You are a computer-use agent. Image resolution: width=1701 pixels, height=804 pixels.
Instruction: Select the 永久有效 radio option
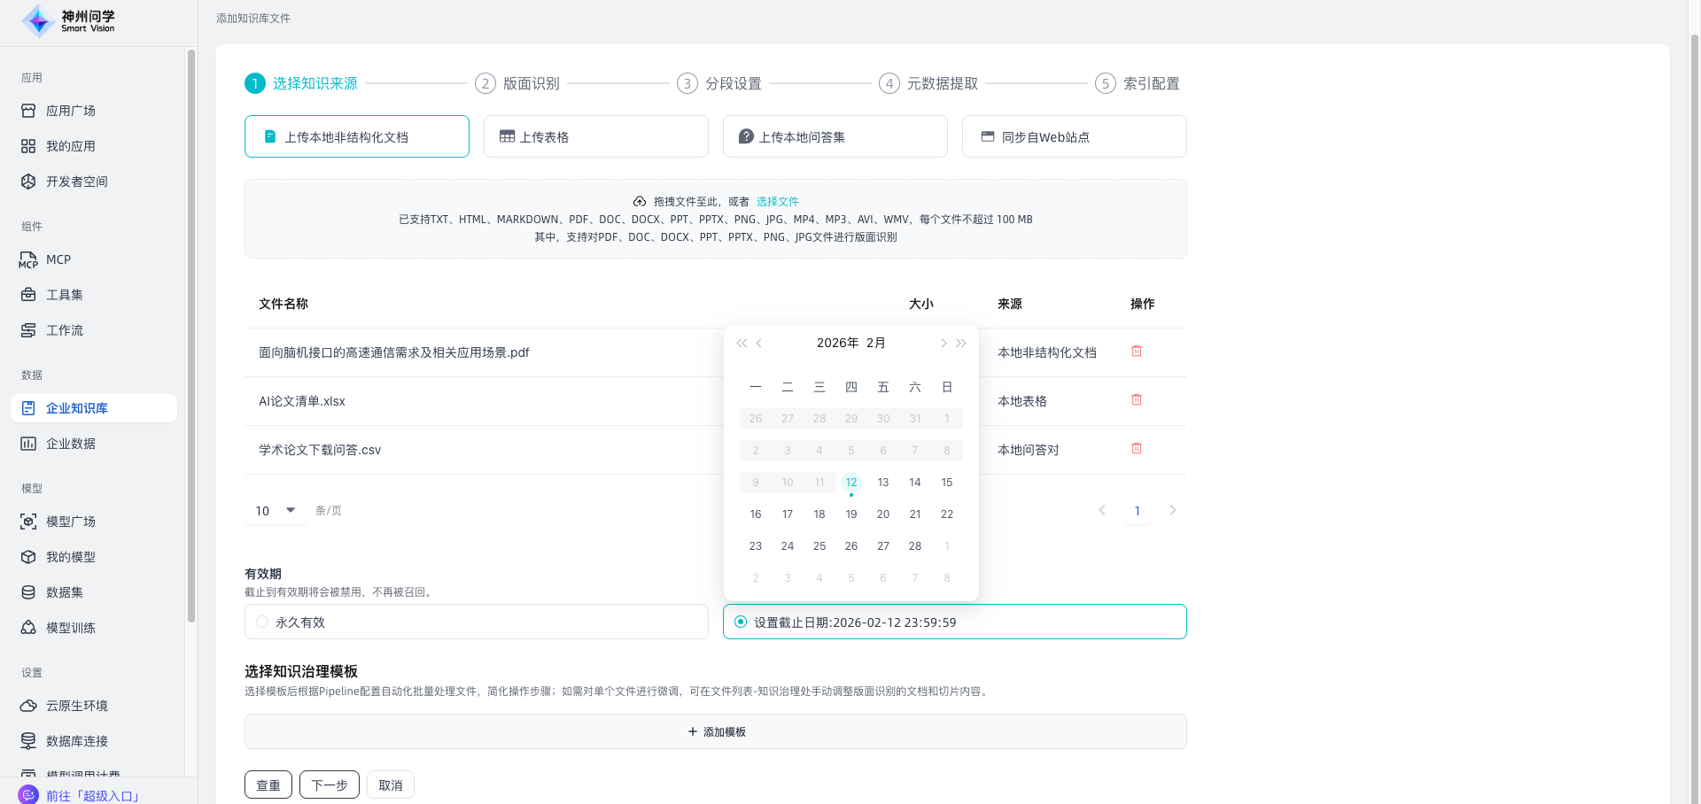pyautogui.click(x=262, y=622)
